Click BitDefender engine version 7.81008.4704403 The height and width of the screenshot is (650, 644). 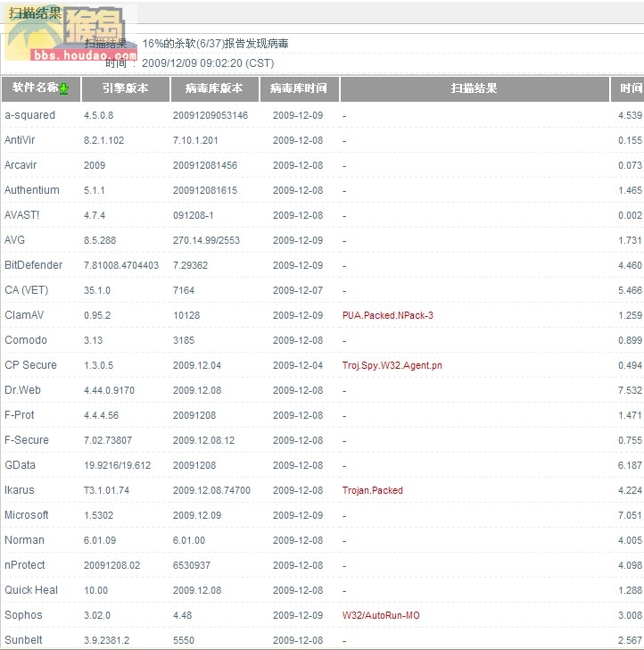(121, 265)
